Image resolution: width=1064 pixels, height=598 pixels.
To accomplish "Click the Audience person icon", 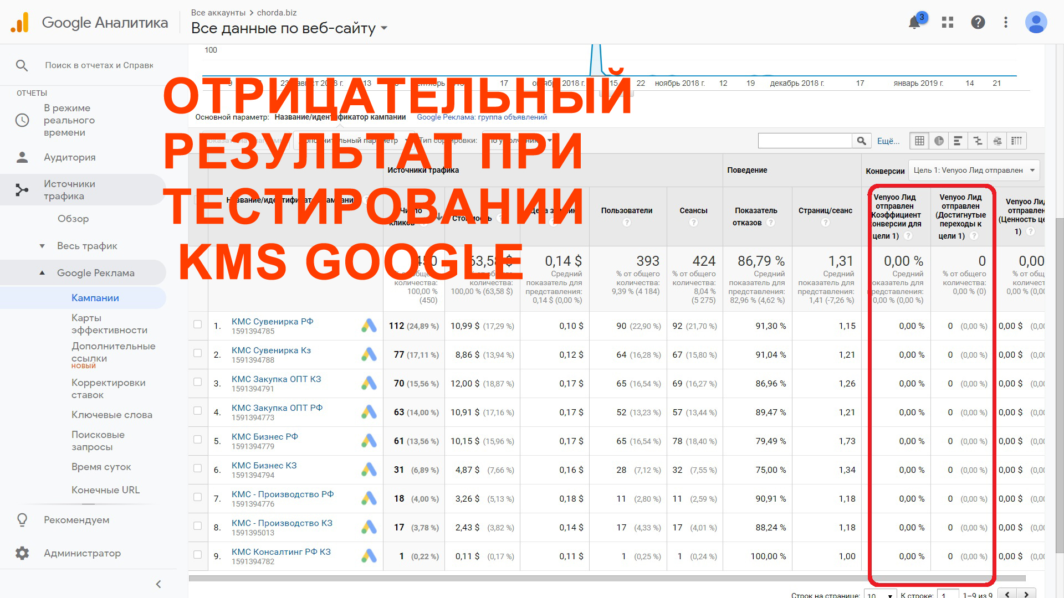I will [x=22, y=157].
